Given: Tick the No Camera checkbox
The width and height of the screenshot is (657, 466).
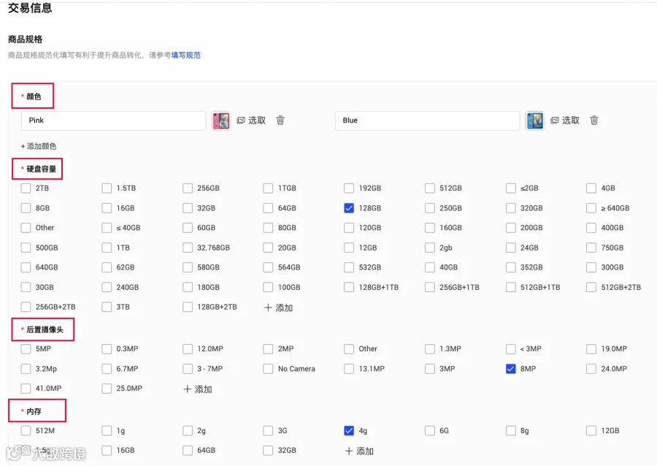Looking at the screenshot, I should (x=268, y=369).
